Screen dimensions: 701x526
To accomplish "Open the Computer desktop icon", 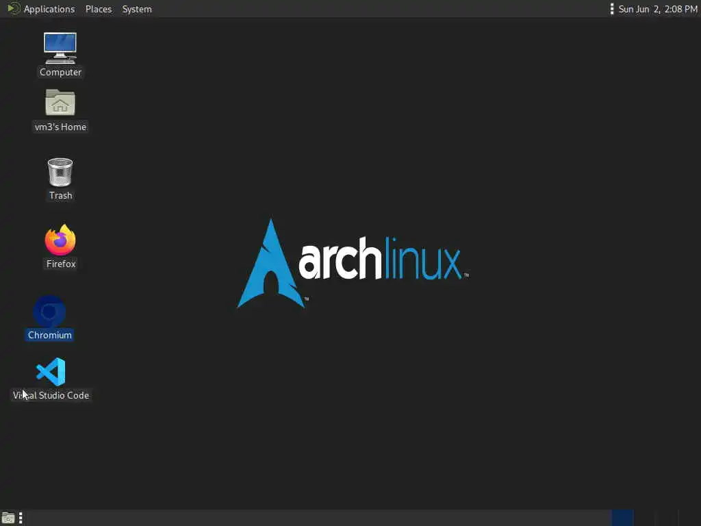I will 60,48.
